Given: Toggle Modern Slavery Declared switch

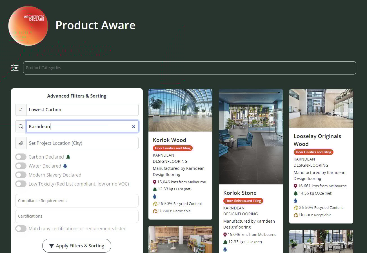Looking at the screenshot, I should pos(21,175).
